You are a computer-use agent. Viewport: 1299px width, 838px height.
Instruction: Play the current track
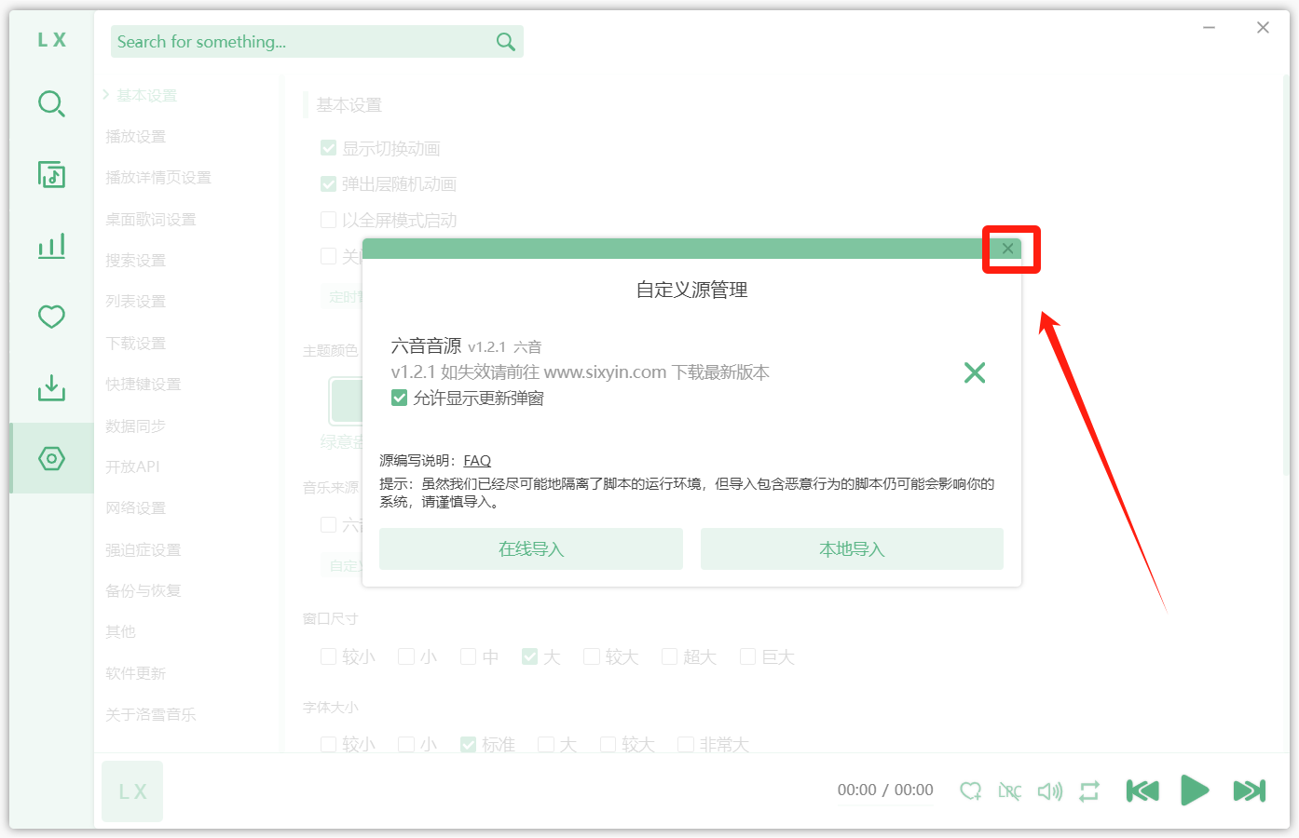(1195, 791)
